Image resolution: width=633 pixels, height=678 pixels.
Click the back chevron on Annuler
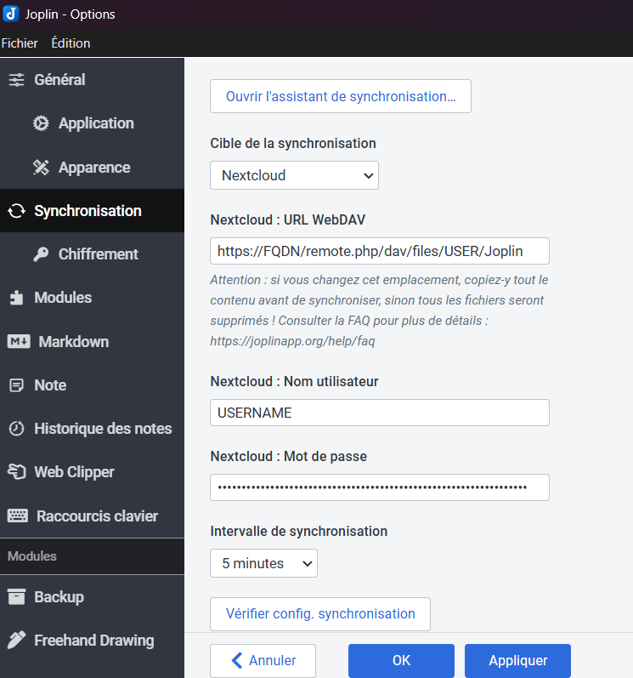[x=237, y=660]
